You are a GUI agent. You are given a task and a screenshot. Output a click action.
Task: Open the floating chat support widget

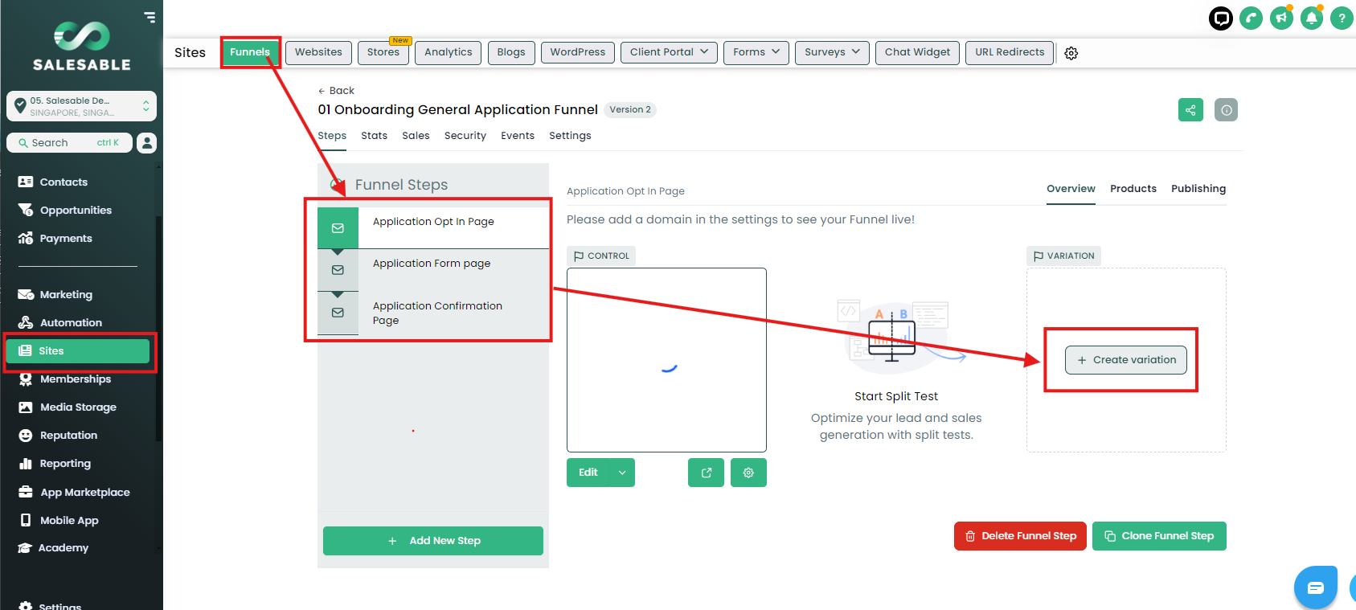1315,587
